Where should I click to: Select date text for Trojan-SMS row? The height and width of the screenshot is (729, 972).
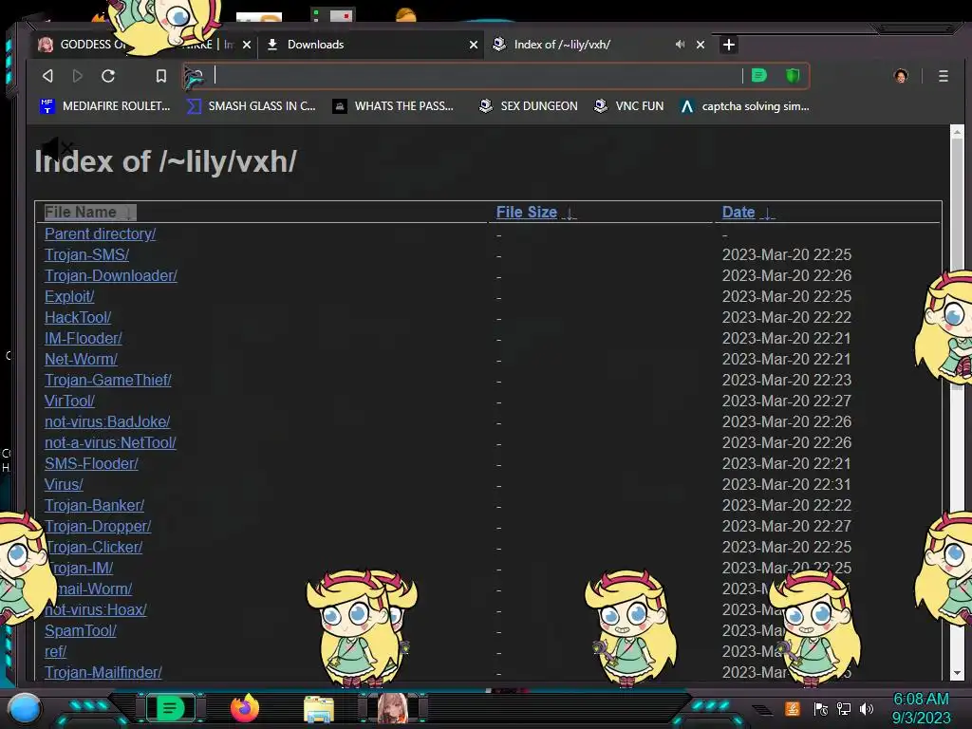click(x=787, y=254)
